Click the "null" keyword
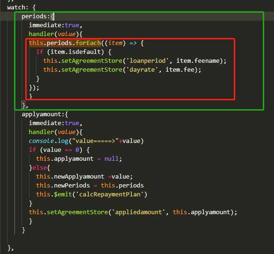Screen dimensions: 274x254 (x=111, y=159)
